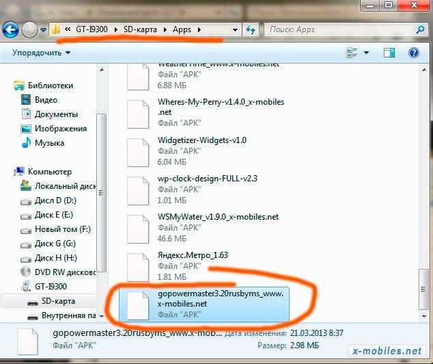Select Widgetizer-Widgets-v1.0 file

pos(206,151)
